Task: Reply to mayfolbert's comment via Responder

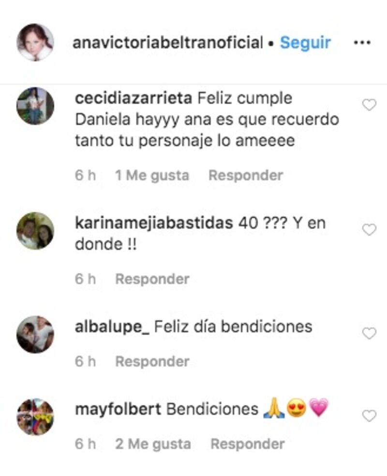Action: point(248,444)
